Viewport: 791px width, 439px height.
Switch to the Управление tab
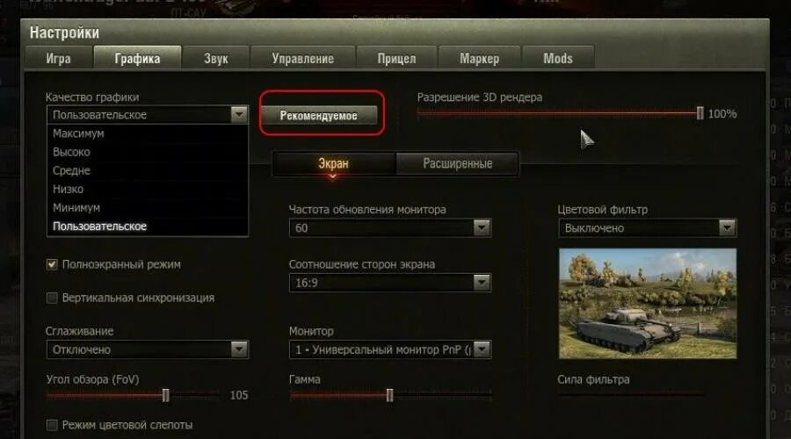coord(302,59)
